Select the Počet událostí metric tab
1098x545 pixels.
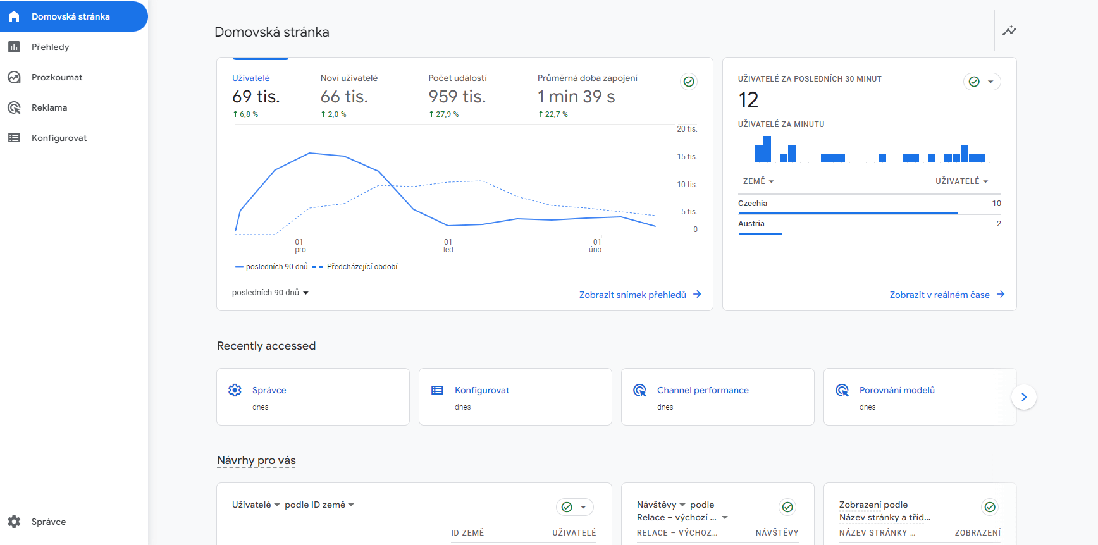tap(458, 95)
